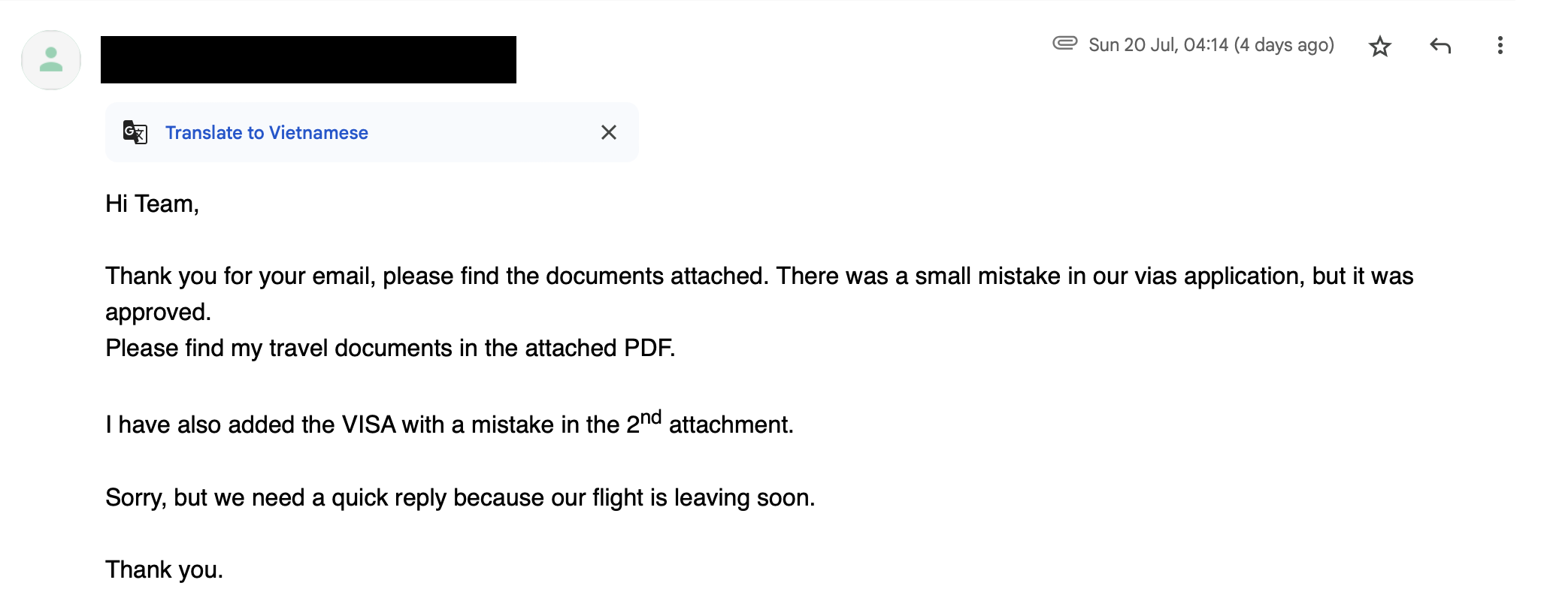Image resolution: width=1544 pixels, height=598 pixels.
Task: Click the 'Hi Team,' greeting line
Action: [x=152, y=204]
